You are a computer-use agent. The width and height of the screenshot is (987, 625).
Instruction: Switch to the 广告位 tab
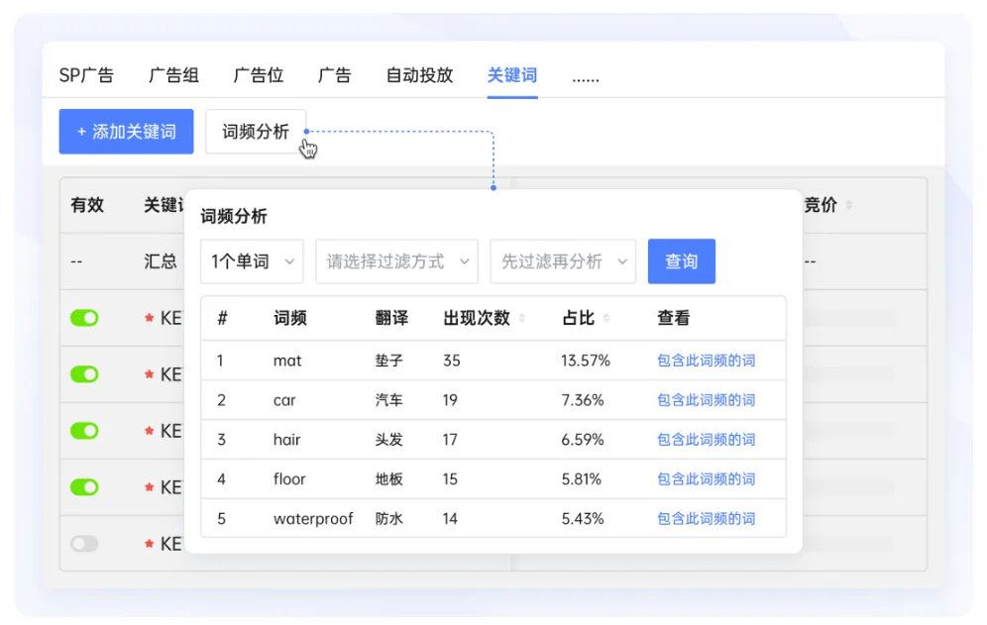(258, 75)
